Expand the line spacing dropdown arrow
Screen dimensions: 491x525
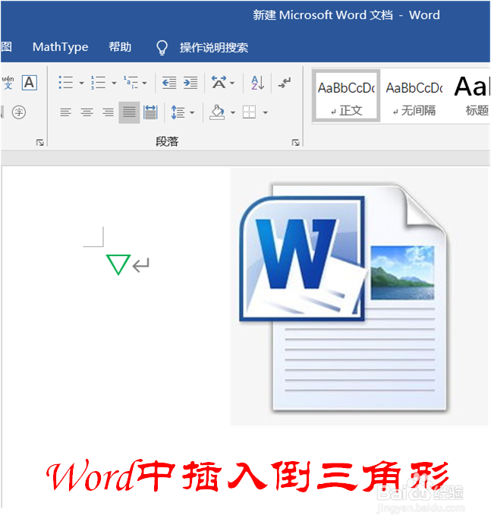point(192,112)
